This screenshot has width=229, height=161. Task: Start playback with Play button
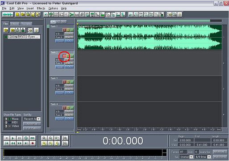coord(13,138)
